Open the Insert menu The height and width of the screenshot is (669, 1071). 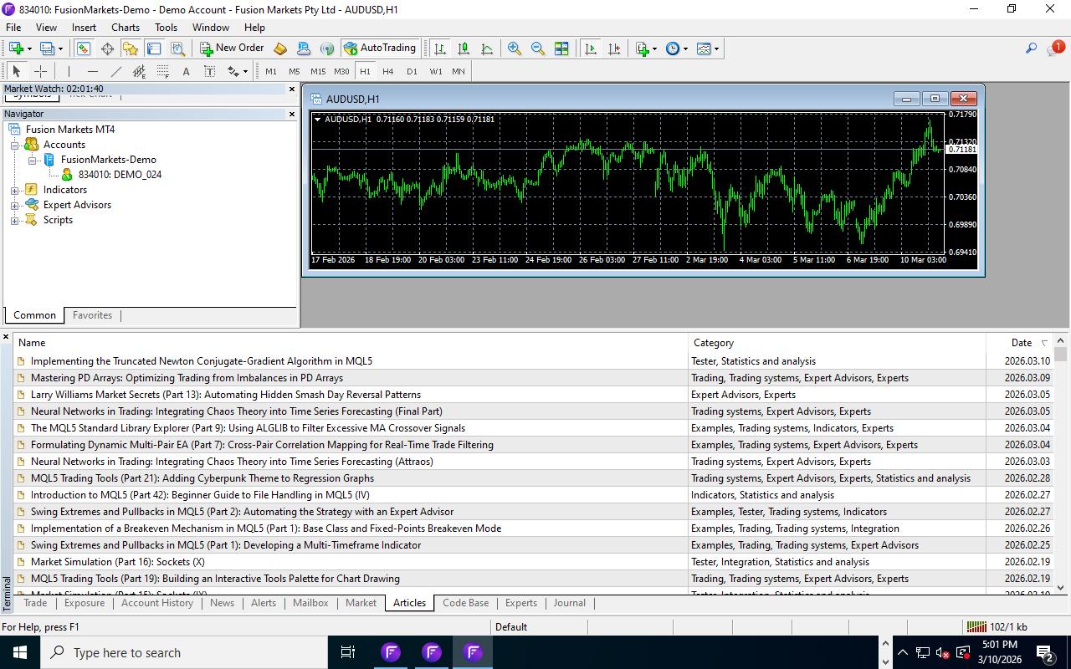click(84, 28)
